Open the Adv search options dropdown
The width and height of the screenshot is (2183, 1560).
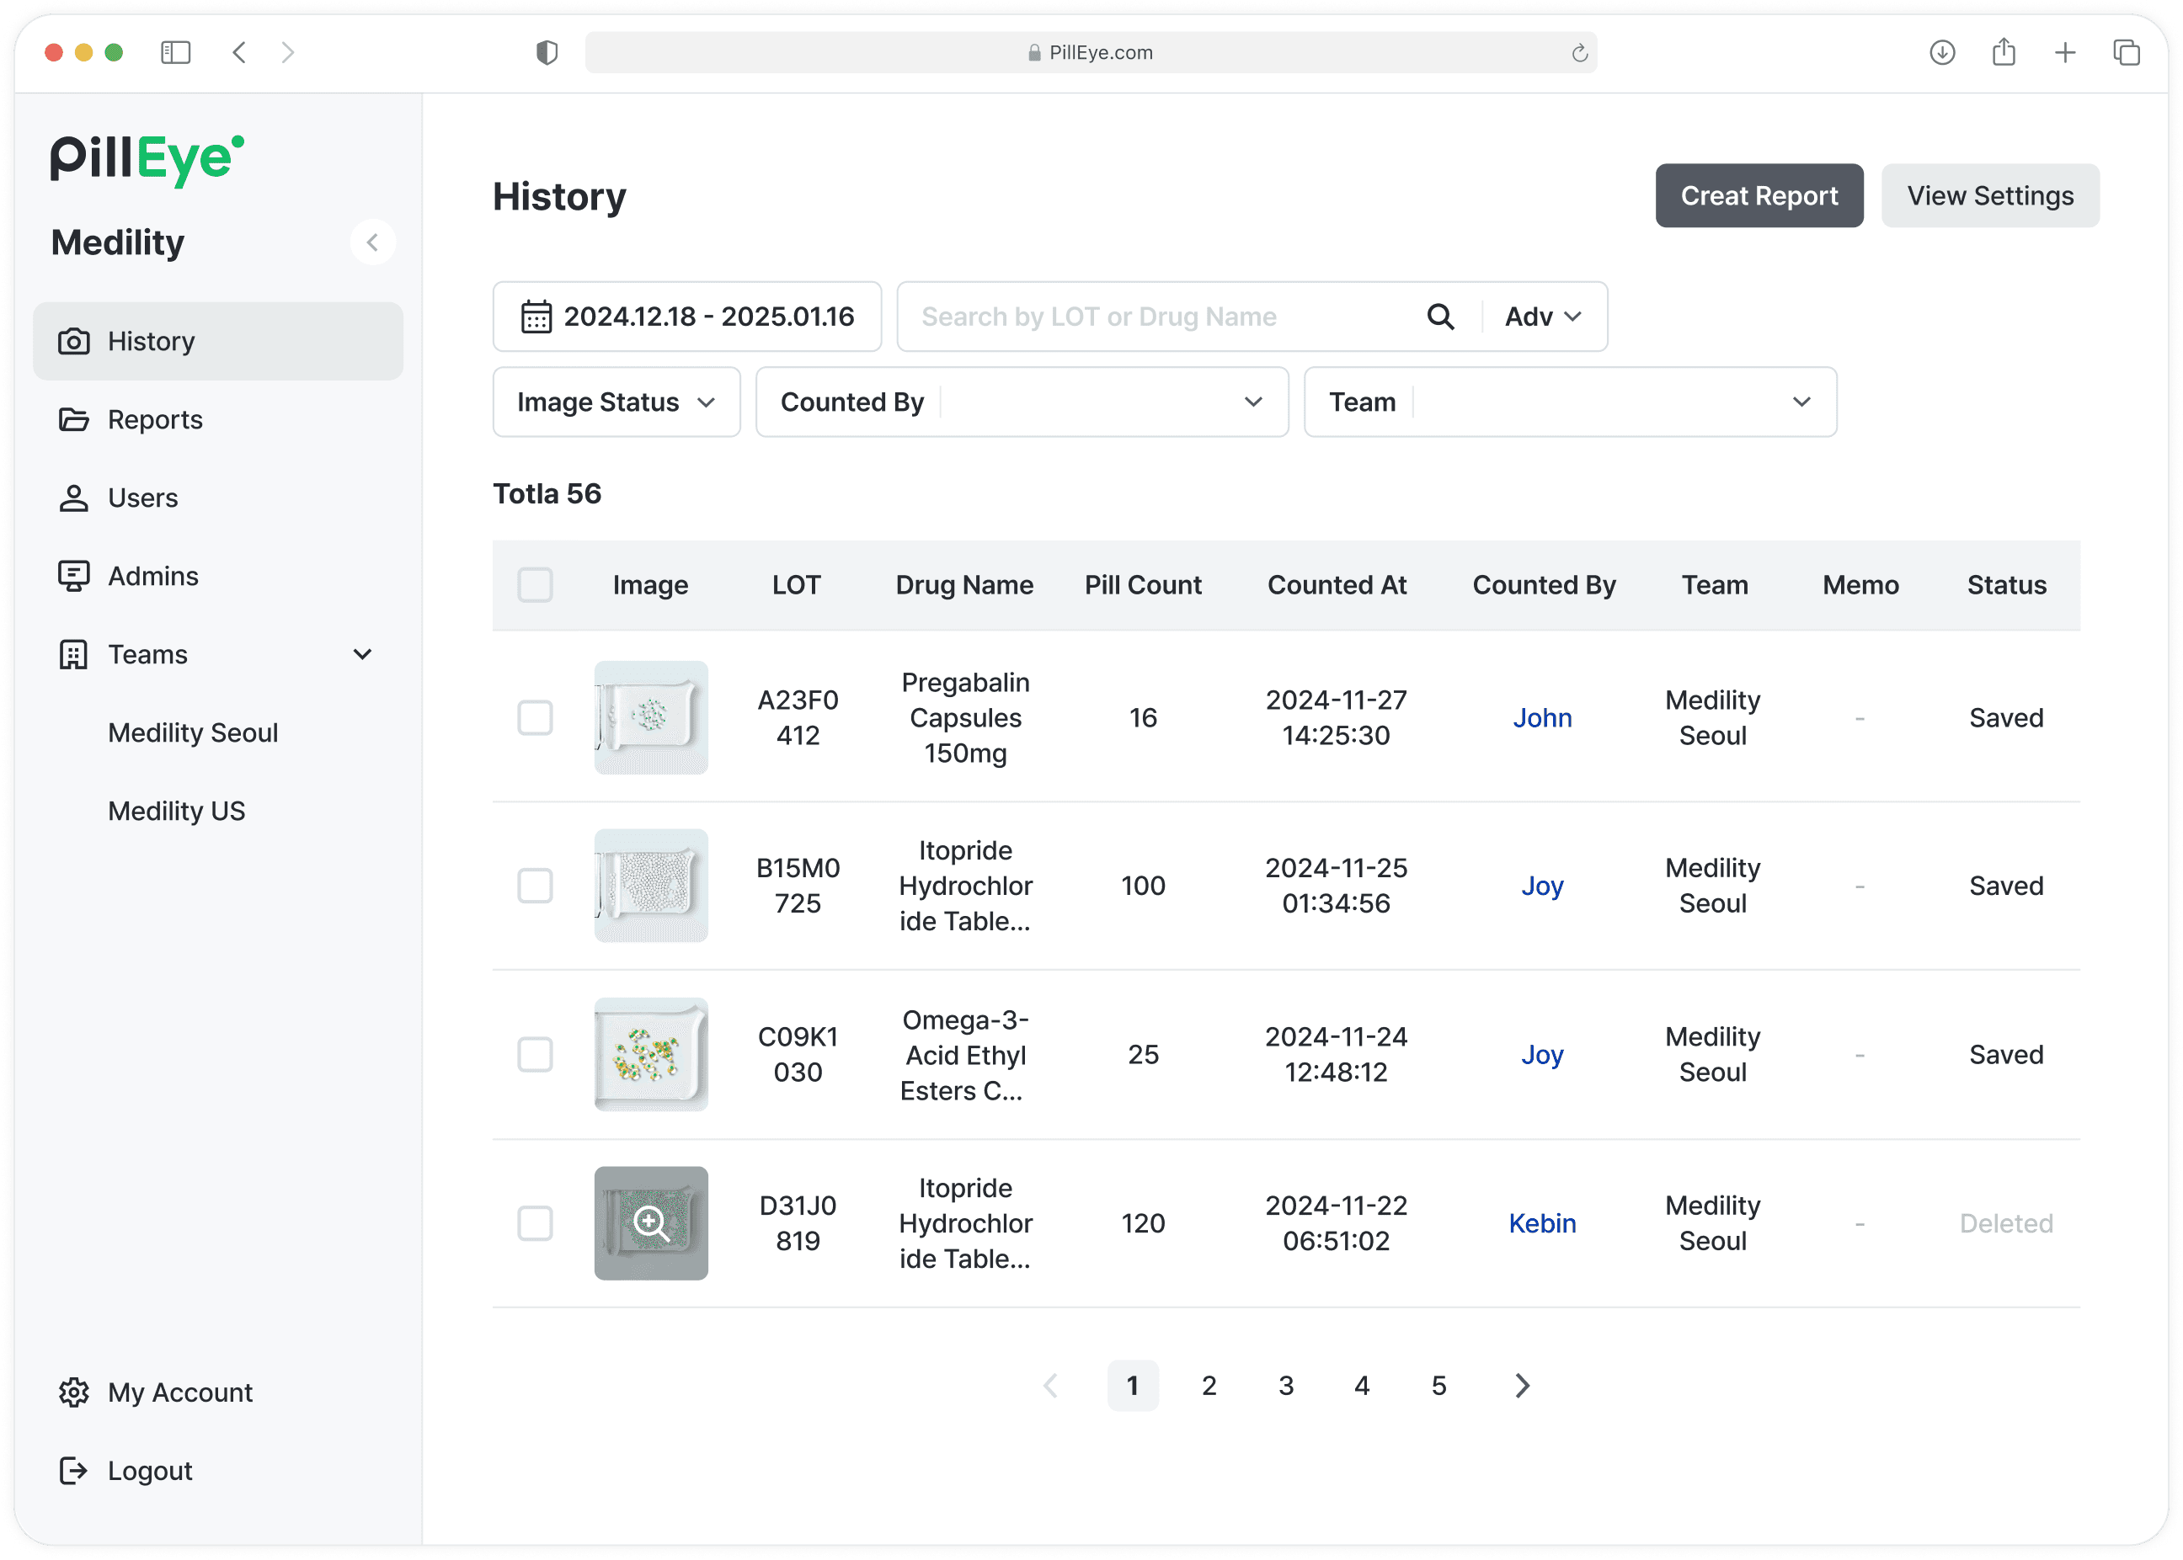pyautogui.click(x=1542, y=317)
